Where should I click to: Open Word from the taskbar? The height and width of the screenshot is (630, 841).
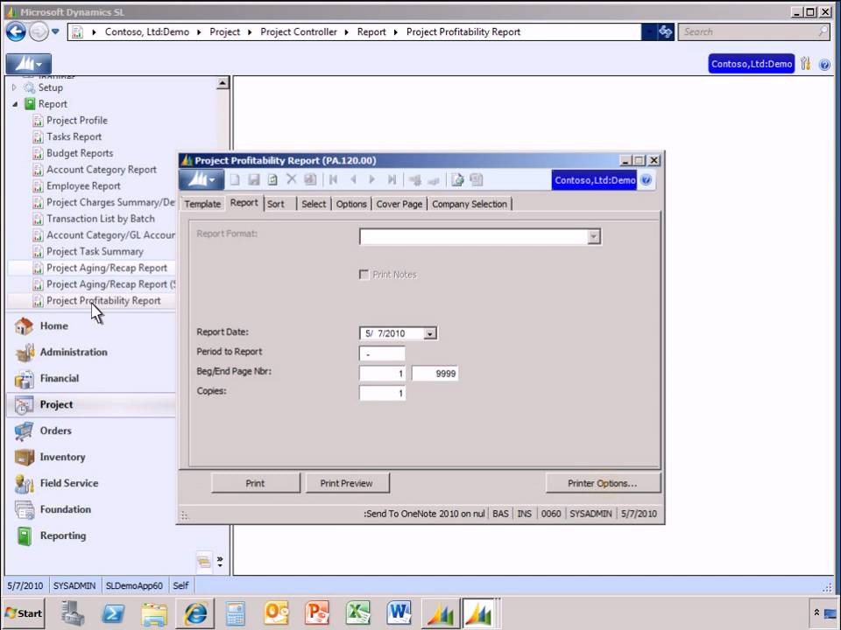[x=399, y=612]
